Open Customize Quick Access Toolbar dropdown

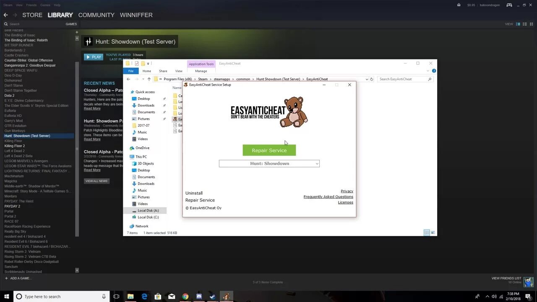pos(148,64)
